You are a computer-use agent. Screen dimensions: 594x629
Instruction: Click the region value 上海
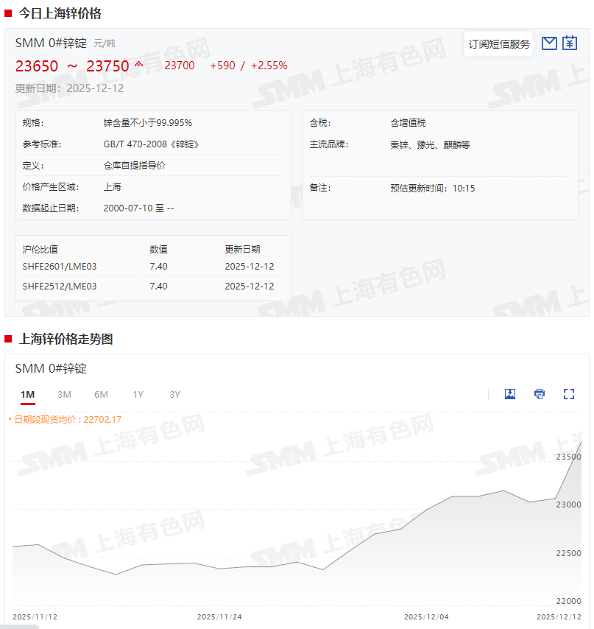pyautogui.click(x=112, y=187)
